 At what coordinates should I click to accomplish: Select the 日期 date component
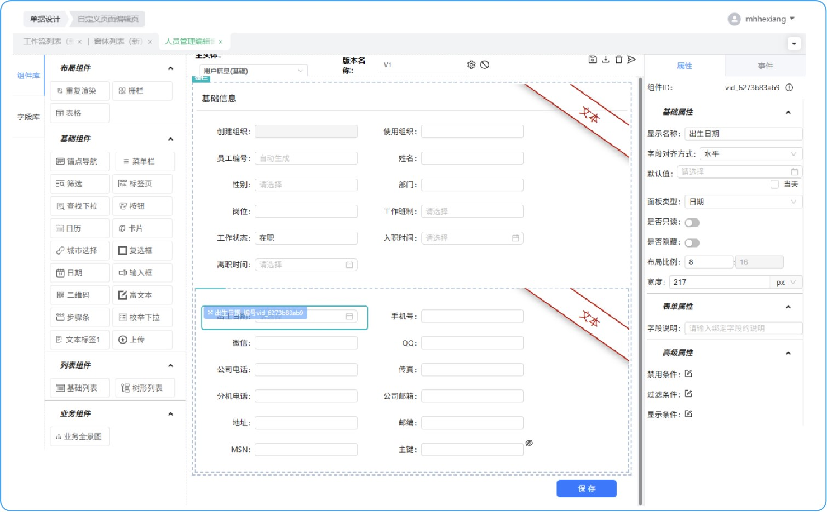80,273
